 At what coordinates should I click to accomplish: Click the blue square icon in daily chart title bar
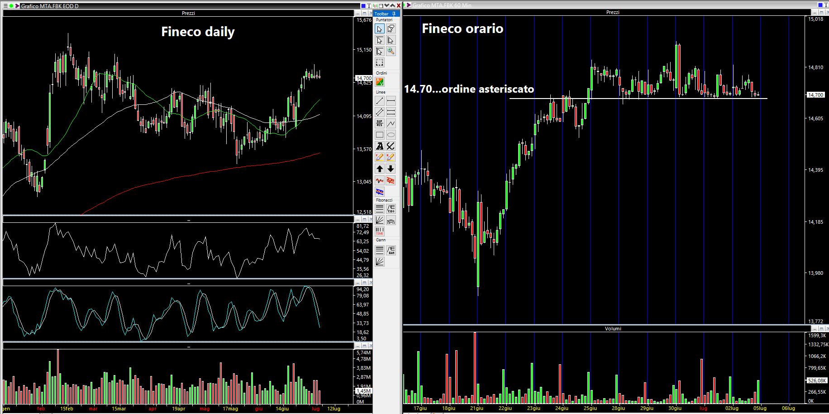coord(363,5)
